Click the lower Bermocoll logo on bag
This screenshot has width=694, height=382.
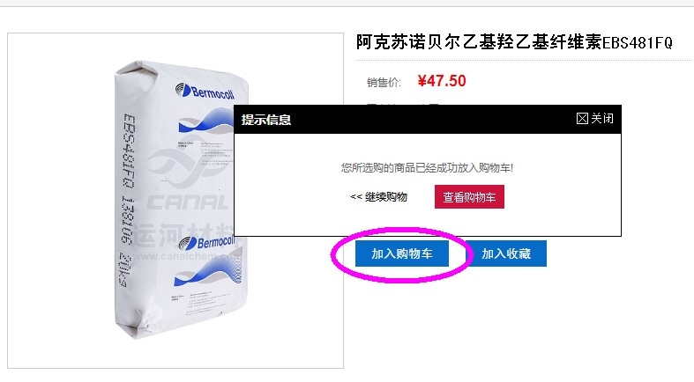coord(206,242)
